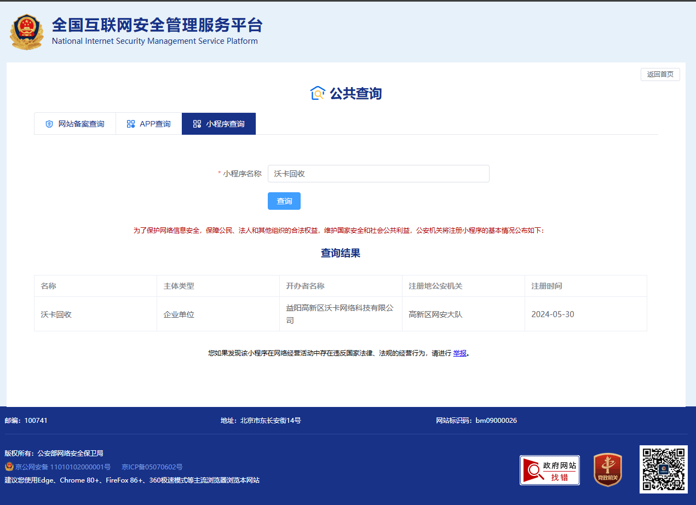Screen dimensions: 696x505
Task: Click the shield icon on 网站备案查询 tab
Action: [x=49, y=124]
